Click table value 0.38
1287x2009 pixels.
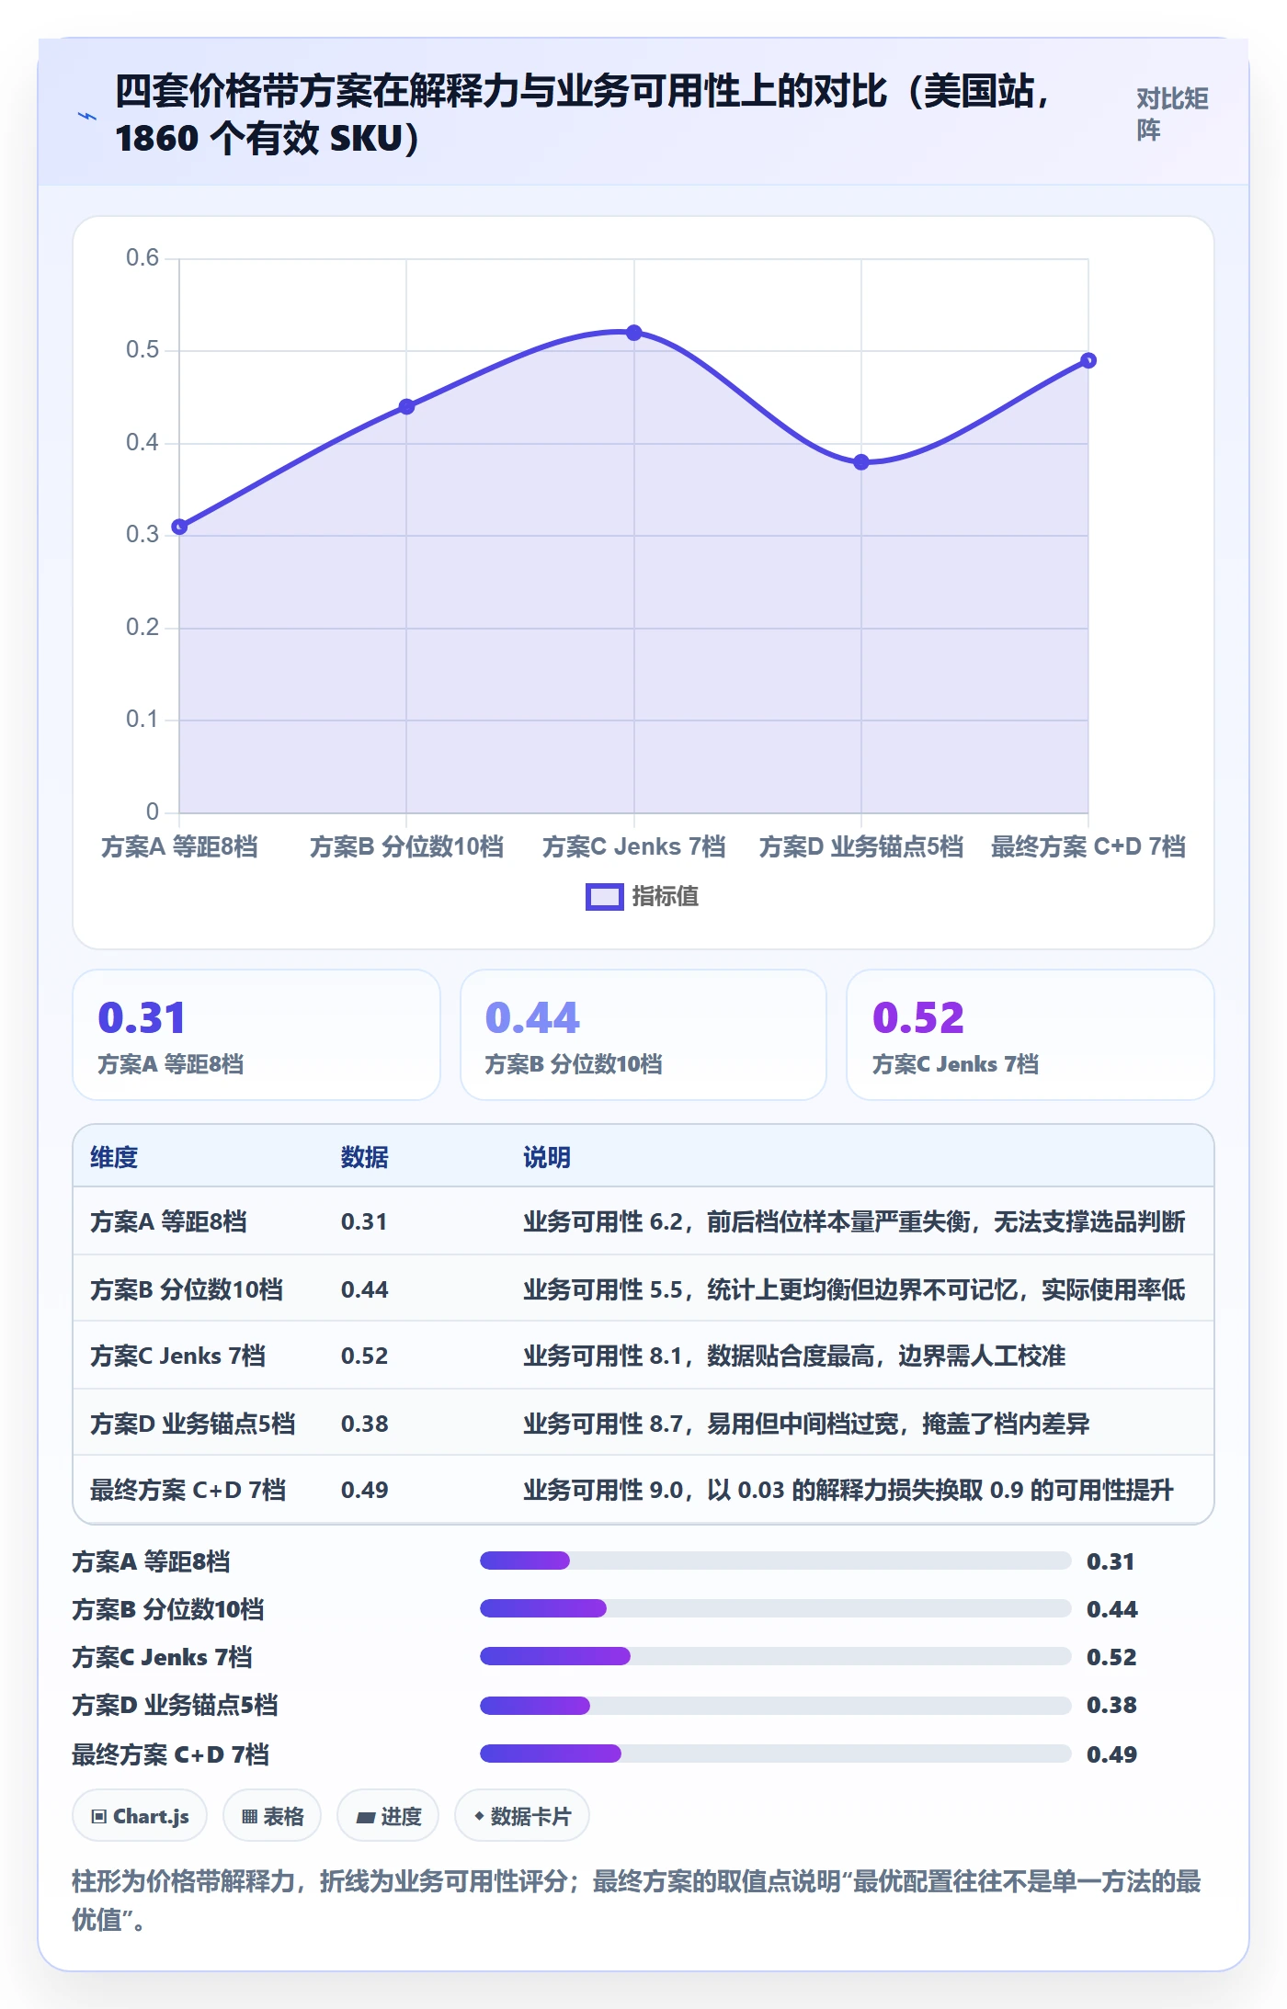pyautogui.click(x=365, y=1424)
